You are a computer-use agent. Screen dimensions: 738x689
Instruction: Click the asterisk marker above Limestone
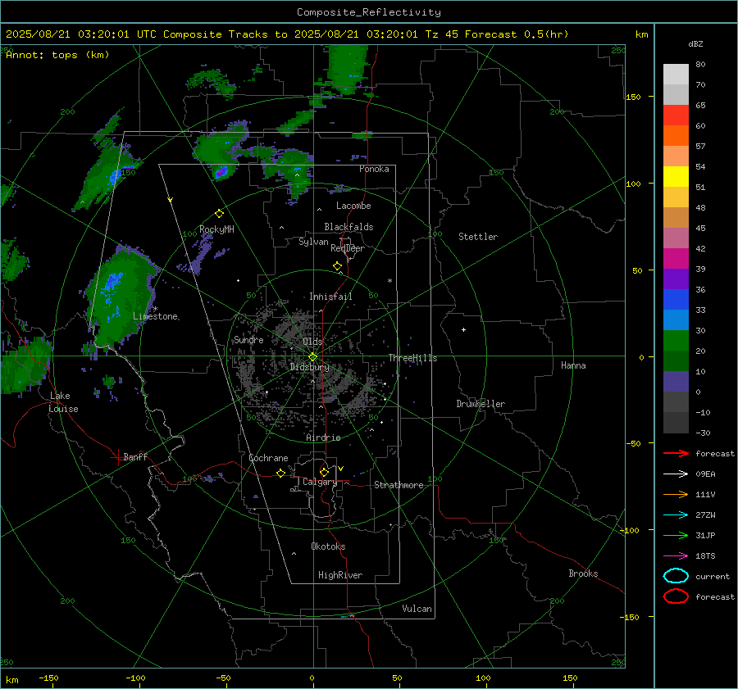pyautogui.click(x=155, y=309)
